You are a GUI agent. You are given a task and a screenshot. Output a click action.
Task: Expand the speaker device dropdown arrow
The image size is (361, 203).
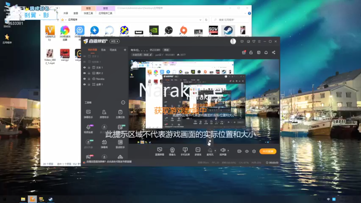[228, 151]
